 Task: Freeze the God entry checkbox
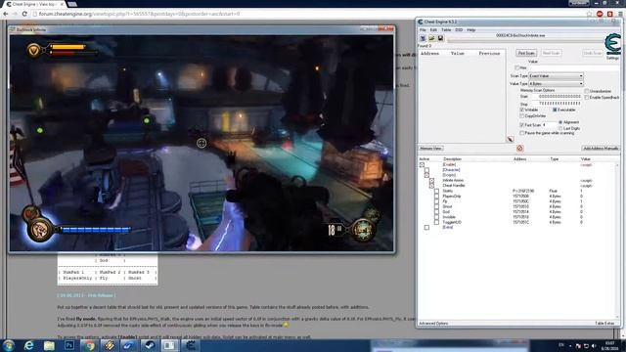point(436,212)
